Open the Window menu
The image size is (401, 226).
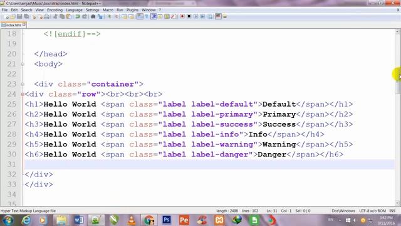[x=148, y=10]
